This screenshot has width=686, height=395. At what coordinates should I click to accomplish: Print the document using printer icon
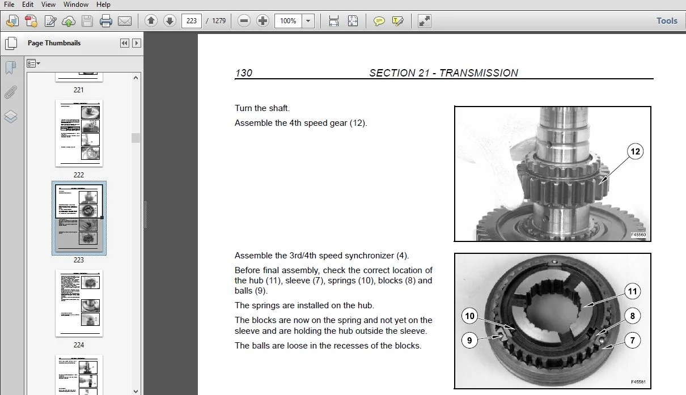tap(106, 22)
